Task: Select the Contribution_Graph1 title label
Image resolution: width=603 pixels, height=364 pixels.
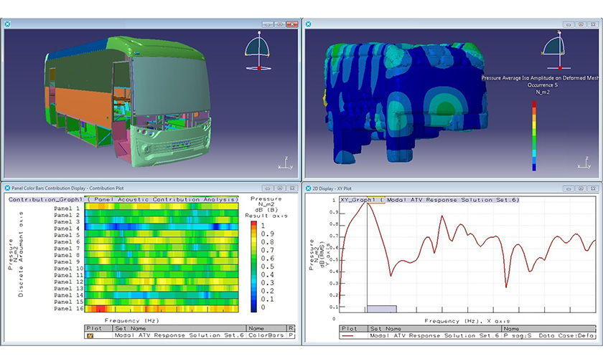Action: (47, 200)
